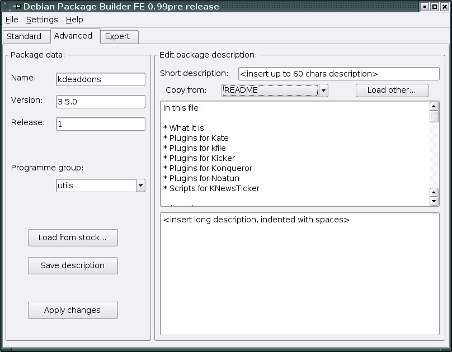This screenshot has width=452, height=352.
Task: Open the File menu
Action: (12, 20)
